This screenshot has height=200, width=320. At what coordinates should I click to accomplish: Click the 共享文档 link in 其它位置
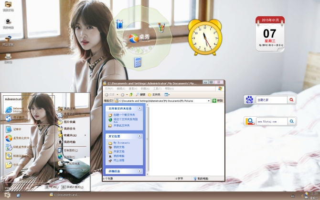tap(119, 151)
